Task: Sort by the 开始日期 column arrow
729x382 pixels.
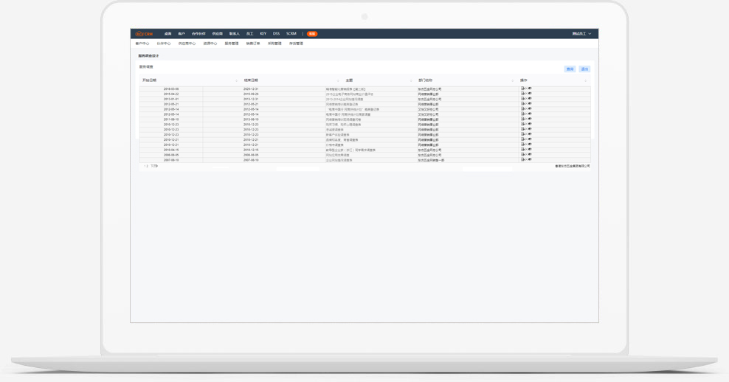Action: [236, 80]
